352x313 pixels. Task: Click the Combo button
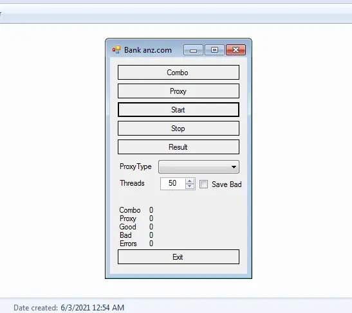click(178, 73)
